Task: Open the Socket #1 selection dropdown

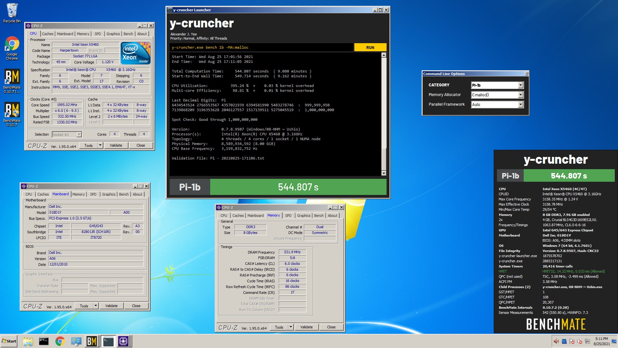Action: (x=79, y=135)
